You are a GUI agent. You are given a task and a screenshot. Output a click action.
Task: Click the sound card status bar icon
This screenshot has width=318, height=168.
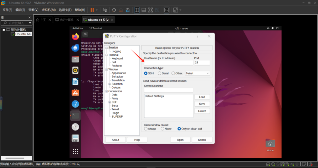pyautogui.click(x=292, y=164)
